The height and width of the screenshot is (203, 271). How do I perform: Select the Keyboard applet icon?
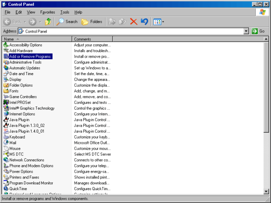[x=6, y=137]
